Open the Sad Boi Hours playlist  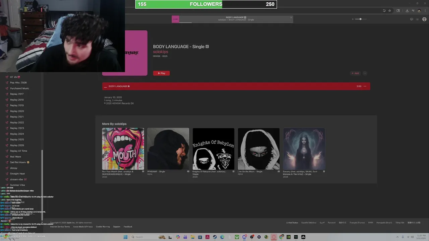[x=19, y=162]
